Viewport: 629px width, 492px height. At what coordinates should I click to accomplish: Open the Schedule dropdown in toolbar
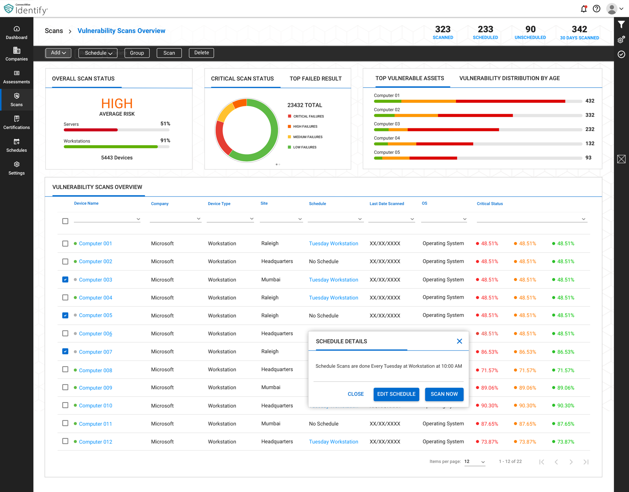[98, 53]
